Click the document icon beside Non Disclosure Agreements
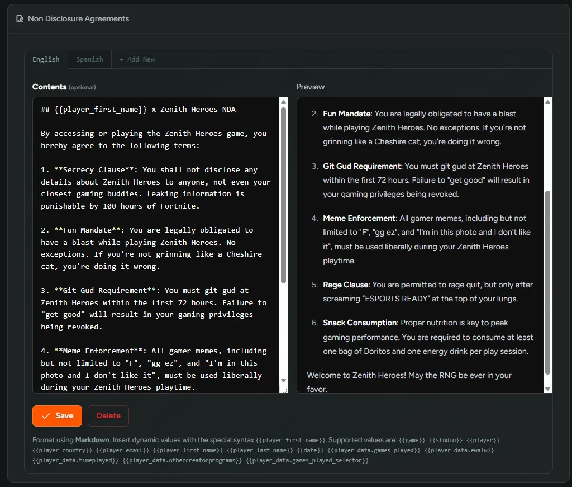Viewport: 572px width, 487px height. (x=20, y=18)
